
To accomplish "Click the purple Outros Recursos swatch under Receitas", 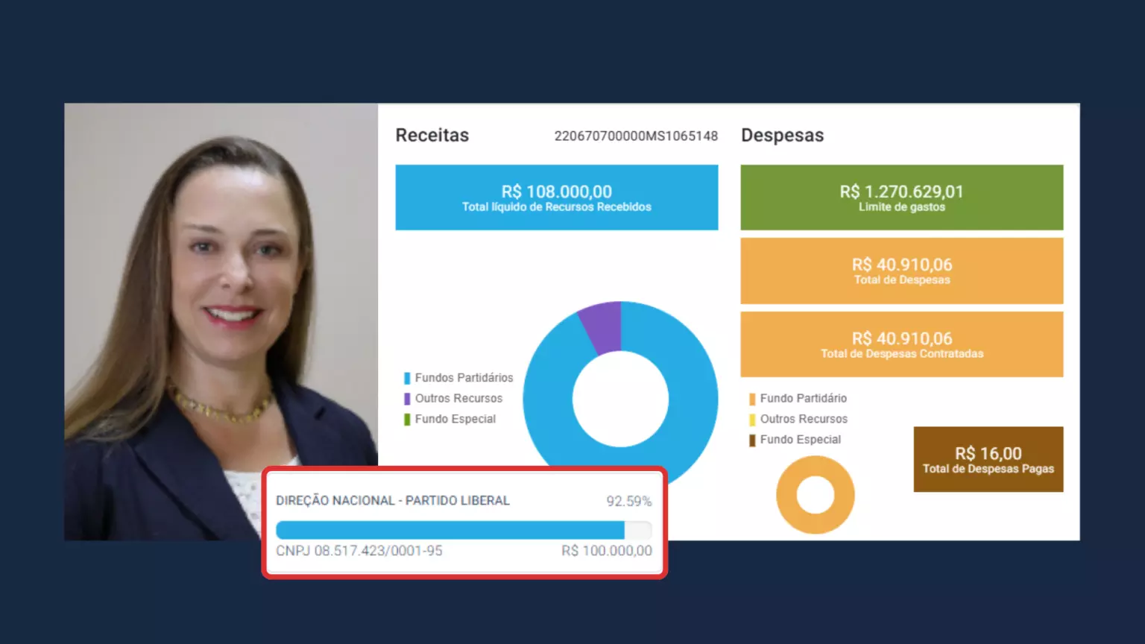I will [x=407, y=399].
